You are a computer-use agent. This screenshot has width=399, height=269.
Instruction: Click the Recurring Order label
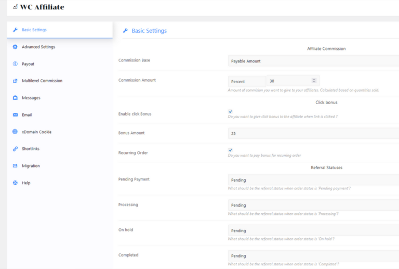click(x=133, y=153)
